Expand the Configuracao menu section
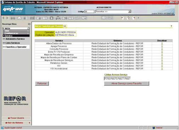Screen dimensions: 179x130 pyautogui.click(x=16, y=33)
